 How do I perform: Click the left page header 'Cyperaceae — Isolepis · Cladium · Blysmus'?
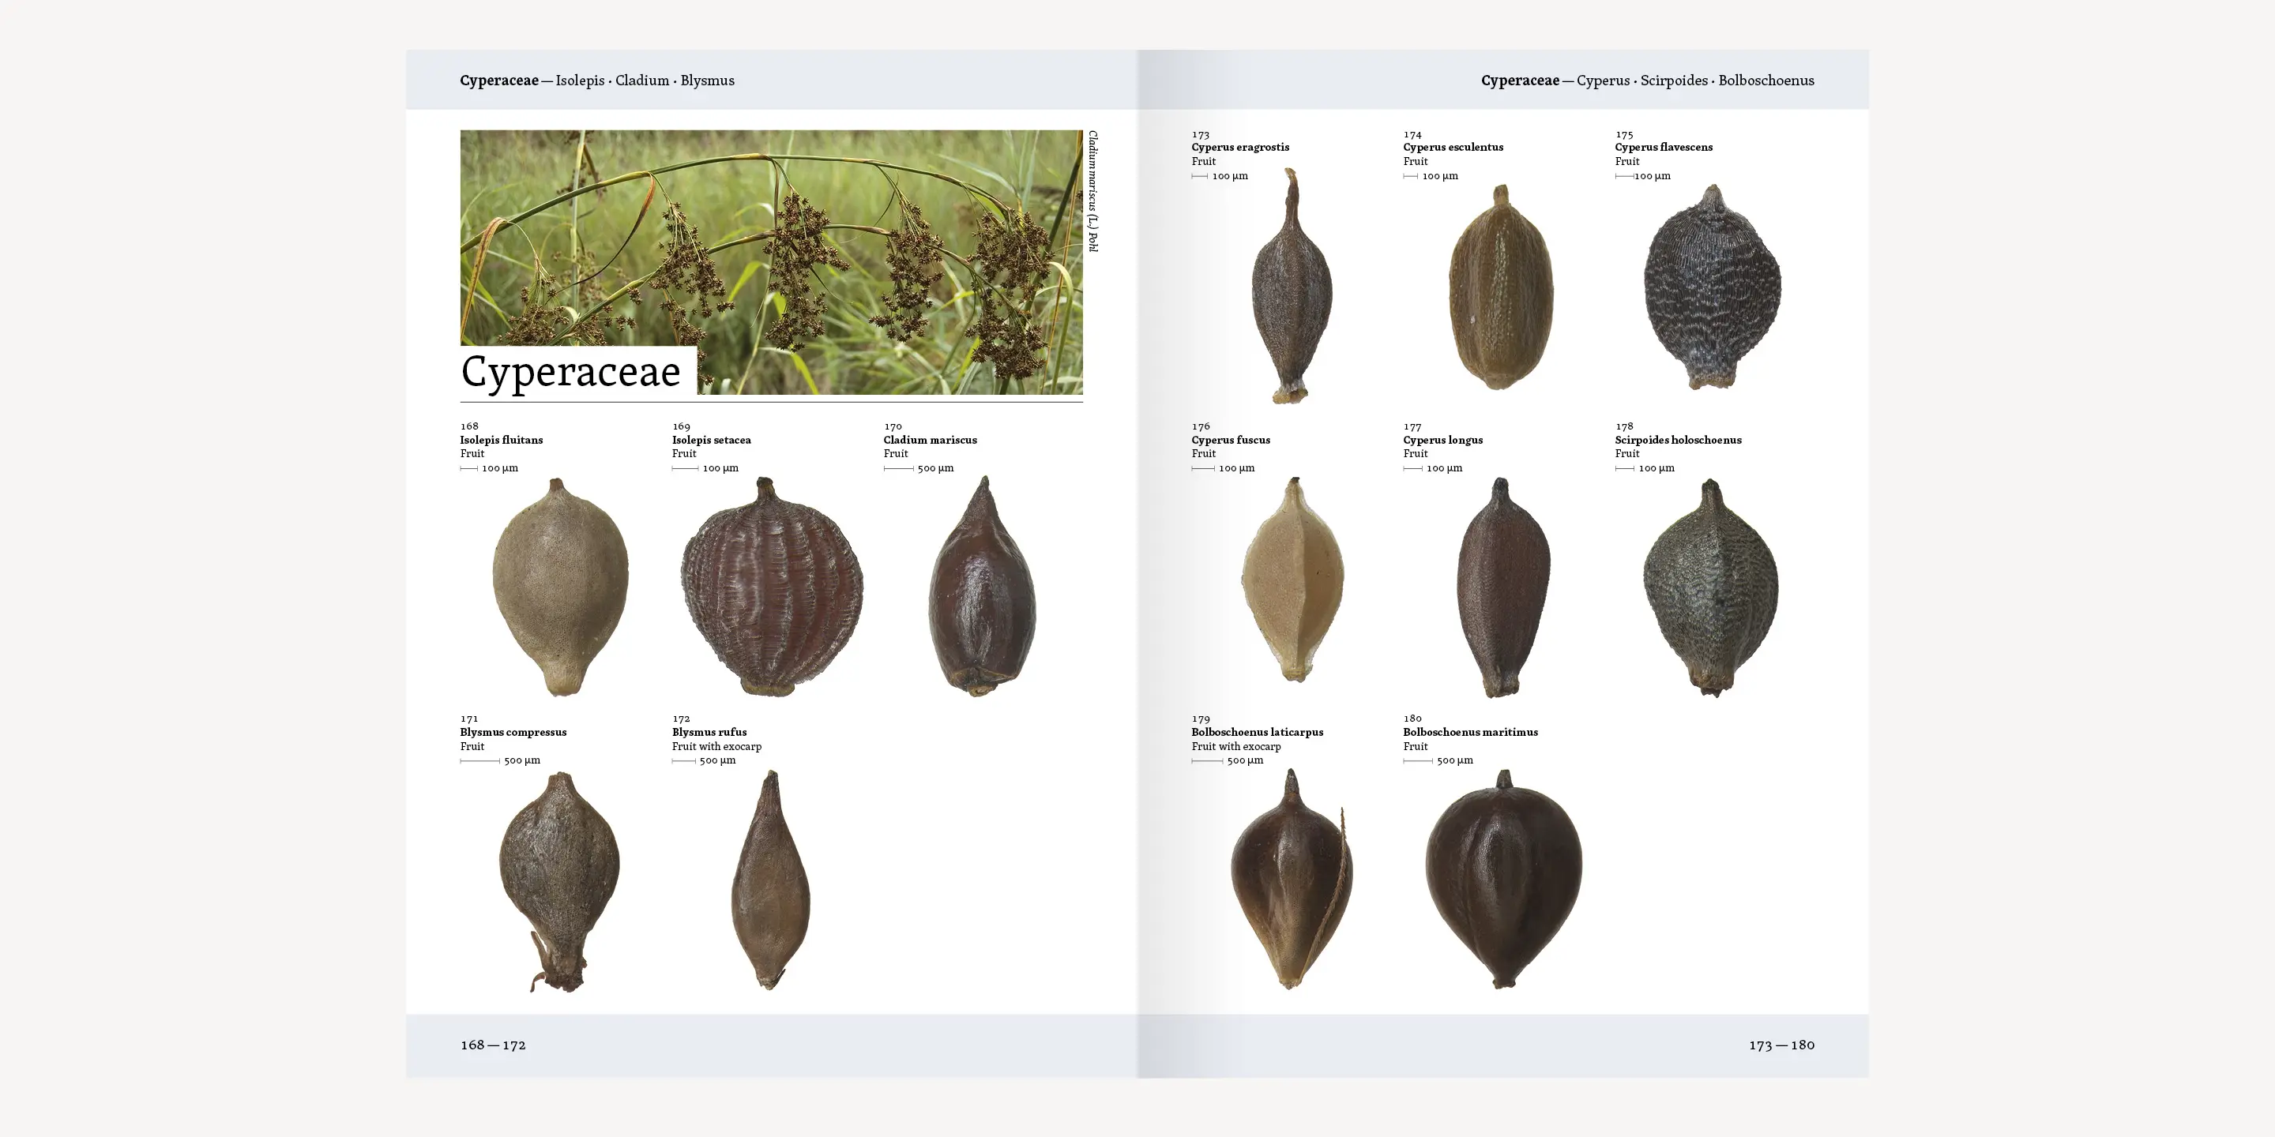pyautogui.click(x=597, y=81)
